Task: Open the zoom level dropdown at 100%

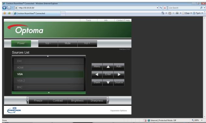Action: click(202, 120)
